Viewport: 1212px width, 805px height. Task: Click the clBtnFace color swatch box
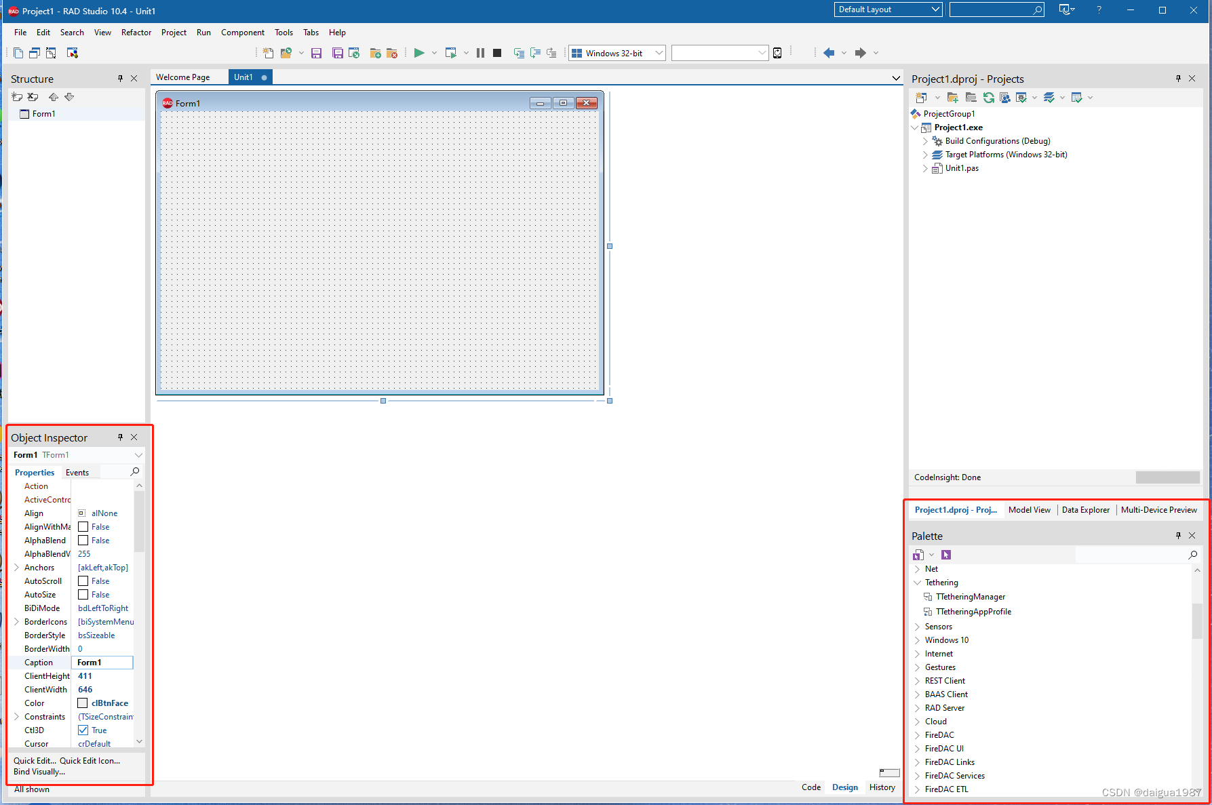(x=83, y=703)
